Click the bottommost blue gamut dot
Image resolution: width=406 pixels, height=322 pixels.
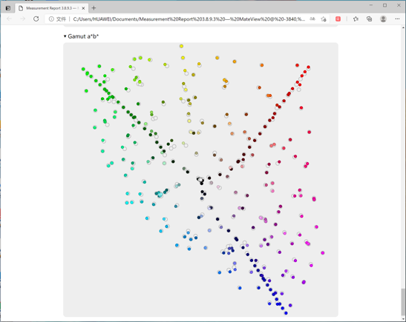click(x=286, y=313)
